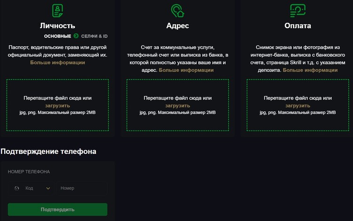Click загрузить link in the Оплата upload box
This screenshot has width=353, height=221.
pyautogui.click(x=297, y=106)
